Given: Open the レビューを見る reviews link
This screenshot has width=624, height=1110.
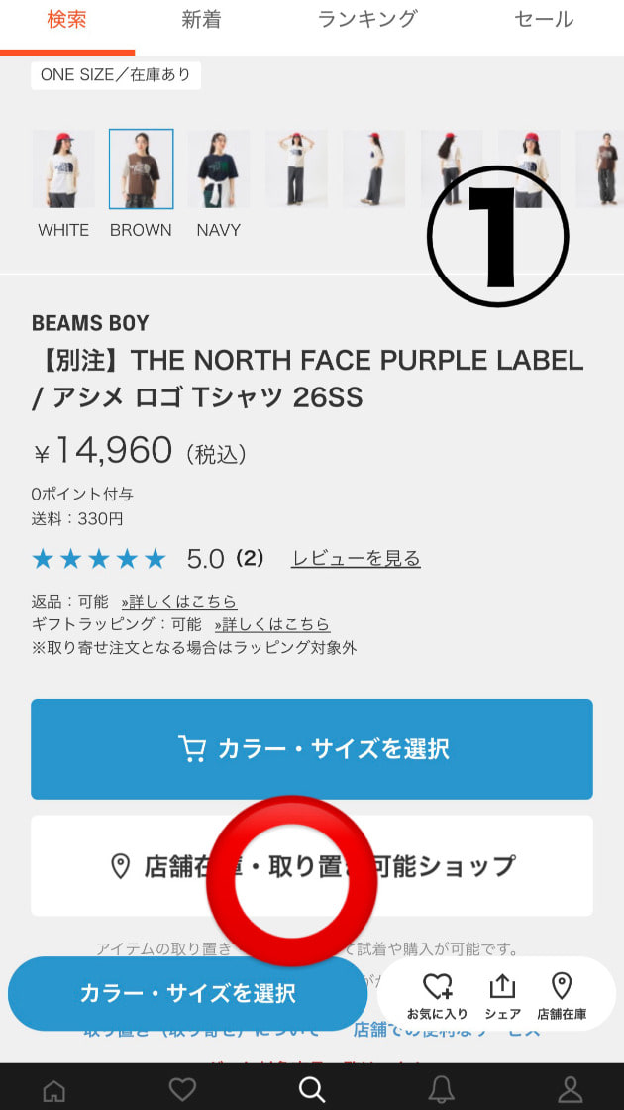Looking at the screenshot, I should [x=356, y=559].
